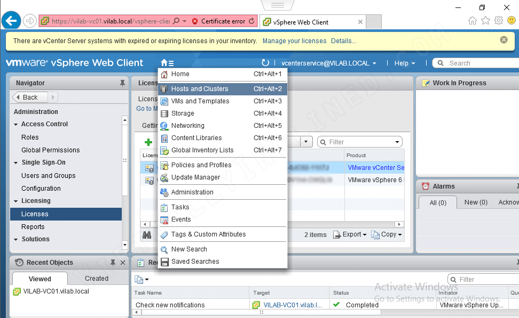
Task: Click the browser back arrow
Action: click(x=11, y=21)
